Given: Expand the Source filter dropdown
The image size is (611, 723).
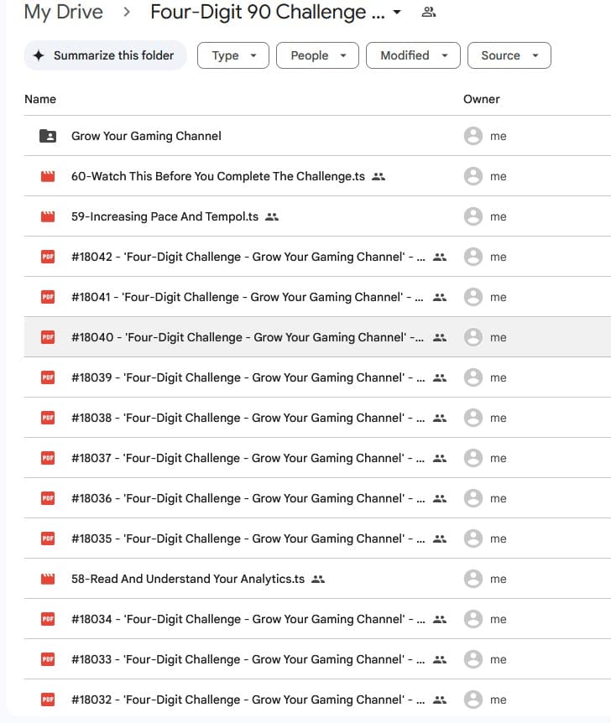Looking at the screenshot, I should 509,55.
